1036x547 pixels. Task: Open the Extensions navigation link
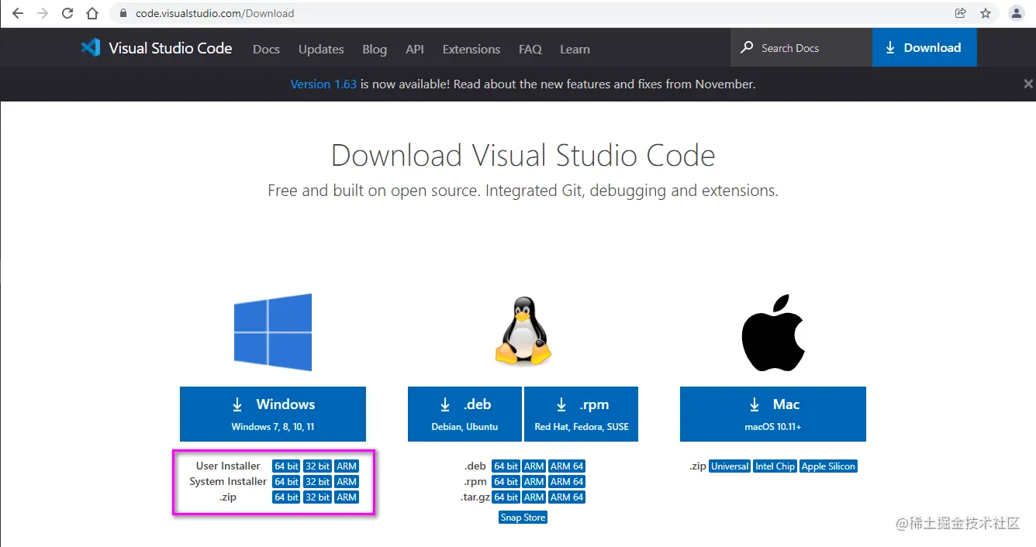tap(471, 49)
